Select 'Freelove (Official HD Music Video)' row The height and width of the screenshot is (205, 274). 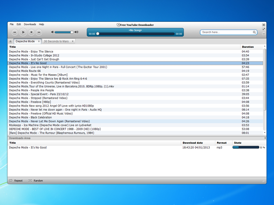[135, 113]
